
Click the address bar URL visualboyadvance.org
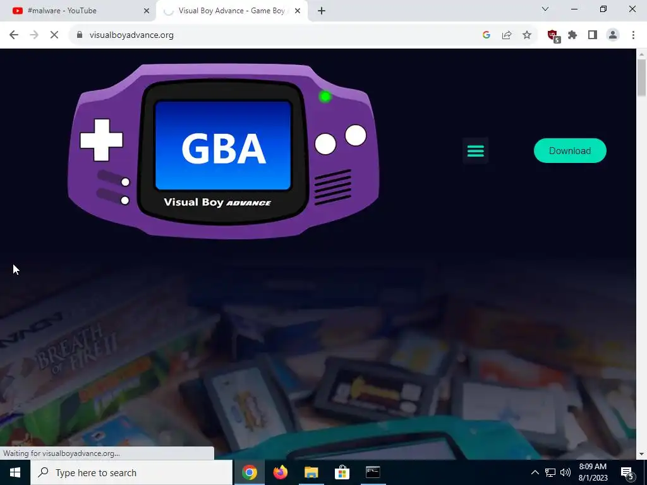[131, 35]
